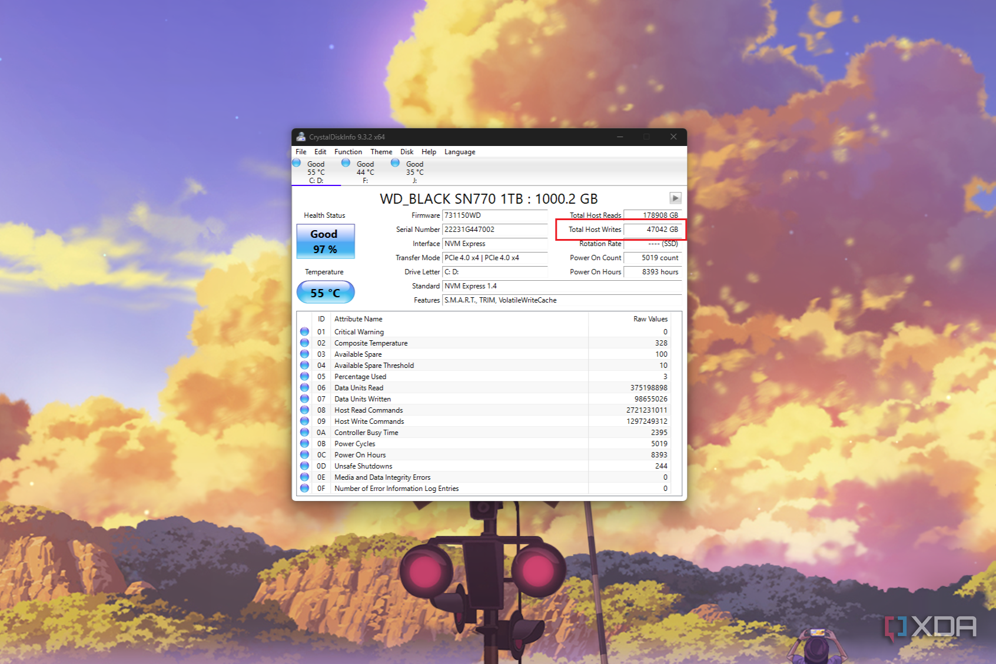
Task: Click status orb for Percentage Used row
Action: (304, 376)
